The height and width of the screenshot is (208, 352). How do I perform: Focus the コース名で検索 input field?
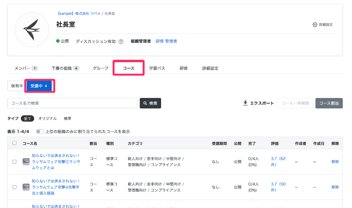(x=72, y=103)
